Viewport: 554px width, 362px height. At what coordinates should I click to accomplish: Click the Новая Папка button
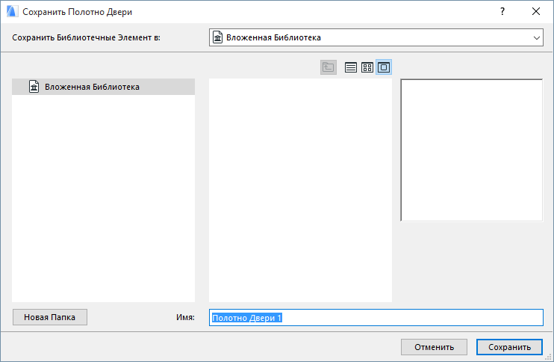coord(50,317)
